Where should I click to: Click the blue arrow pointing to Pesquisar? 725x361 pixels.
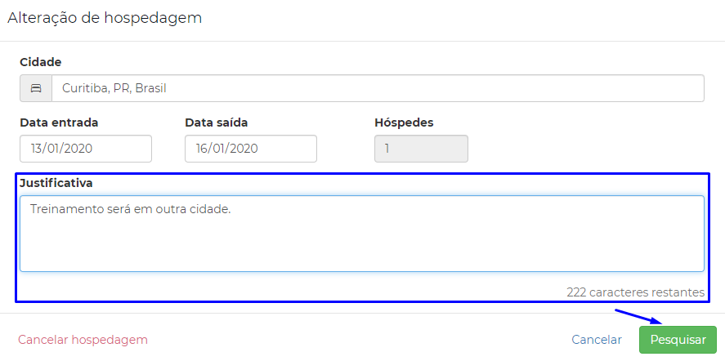(640, 317)
